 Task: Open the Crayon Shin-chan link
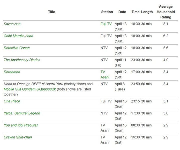[18, 137]
